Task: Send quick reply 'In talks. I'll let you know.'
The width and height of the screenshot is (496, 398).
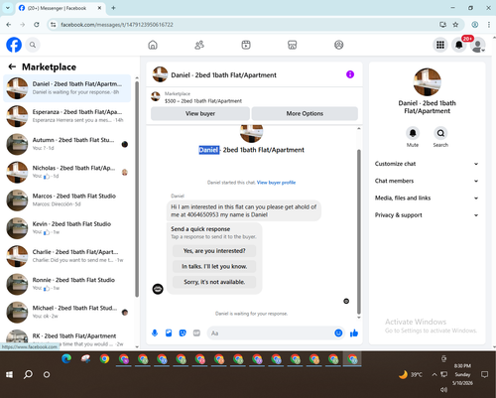Action: 214,266
